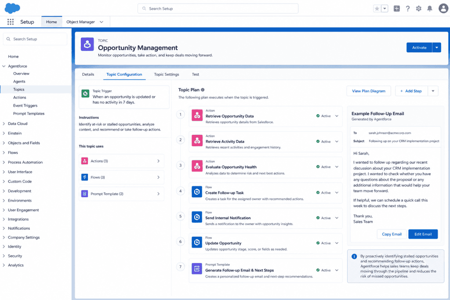Click the Salesforce cloud logo
Image resolution: width=450 pixels, height=300 pixels.
pos(12,8)
